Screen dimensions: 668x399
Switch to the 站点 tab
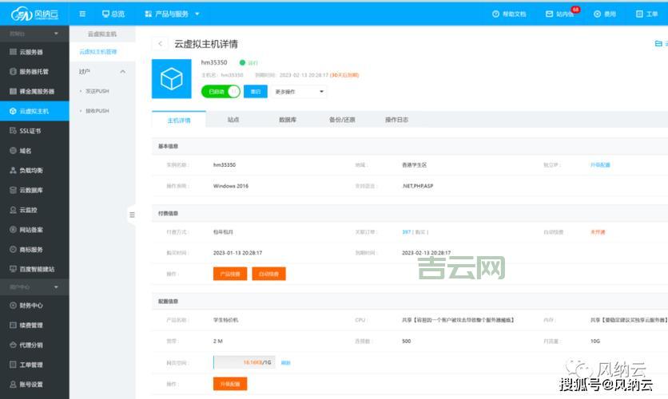233,120
